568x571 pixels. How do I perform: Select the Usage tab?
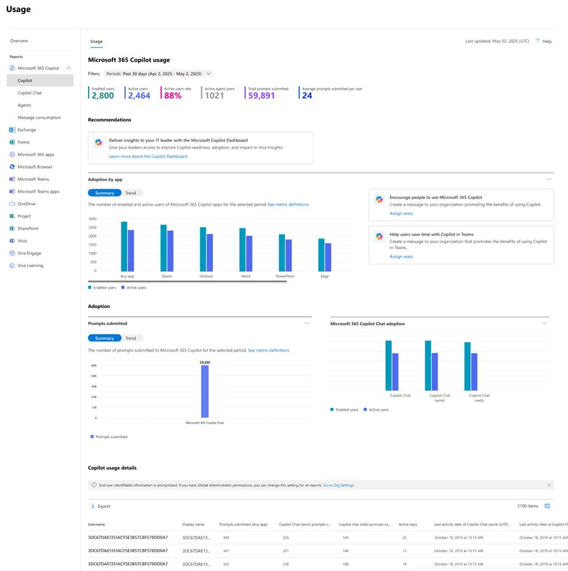click(96, 41)
